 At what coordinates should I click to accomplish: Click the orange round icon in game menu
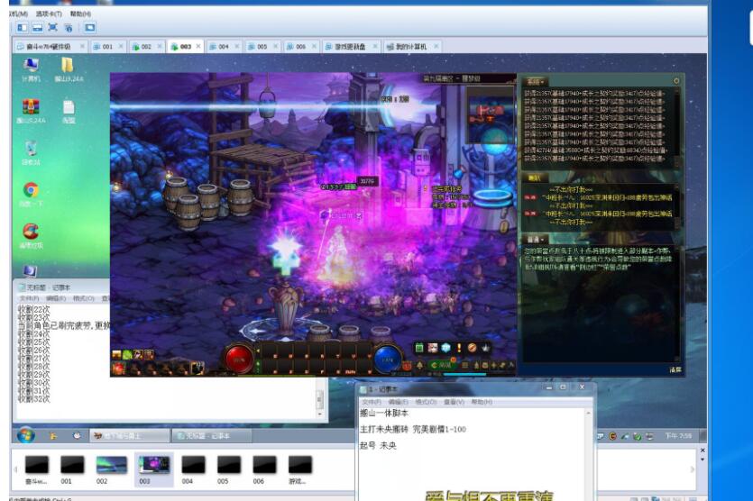coord(472,348)
